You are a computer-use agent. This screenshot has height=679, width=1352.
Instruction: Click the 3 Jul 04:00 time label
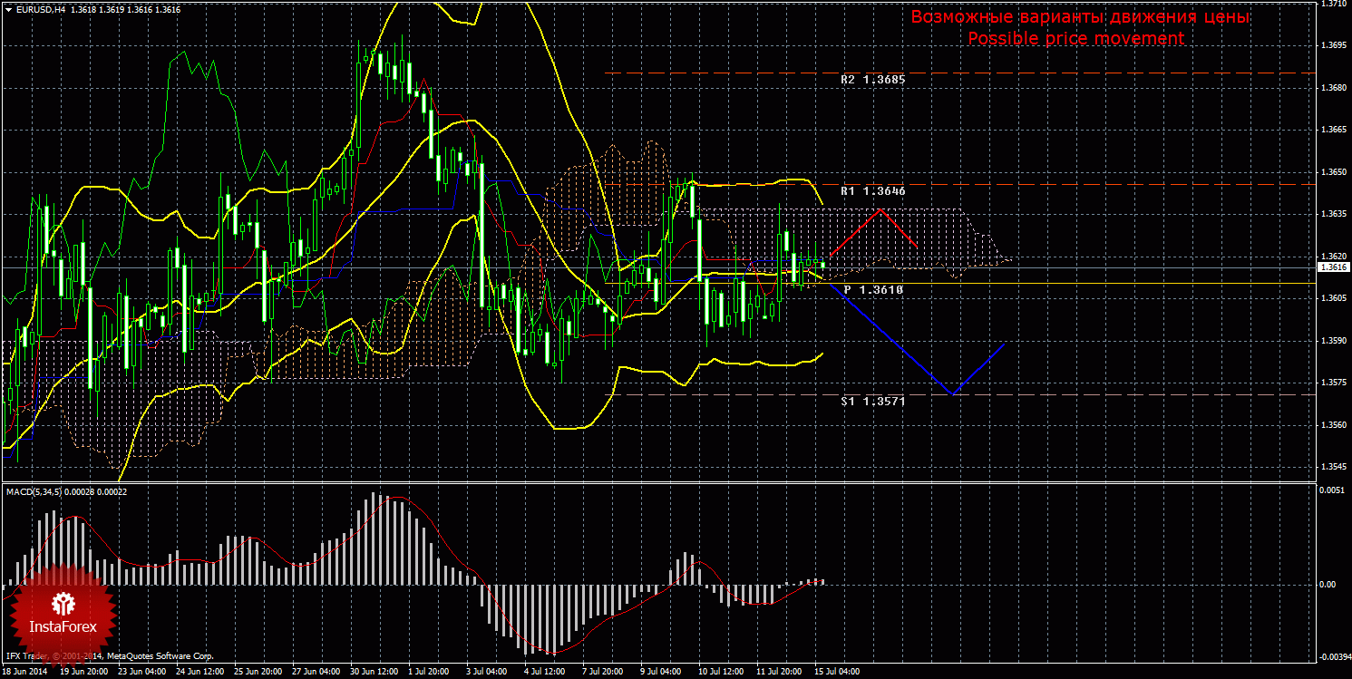[487, 672]
